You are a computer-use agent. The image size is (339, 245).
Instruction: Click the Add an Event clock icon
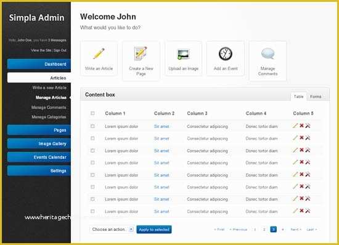click(x=226, y=54)
